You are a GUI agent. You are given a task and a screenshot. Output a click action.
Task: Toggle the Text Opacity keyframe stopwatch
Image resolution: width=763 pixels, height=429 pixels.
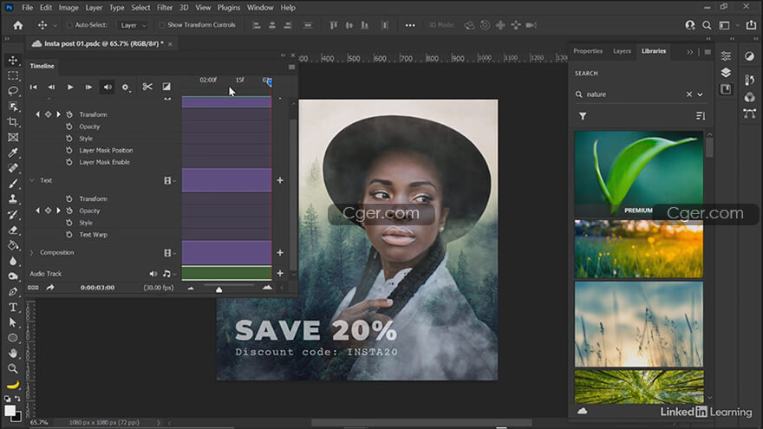click(x=69, y=211)
